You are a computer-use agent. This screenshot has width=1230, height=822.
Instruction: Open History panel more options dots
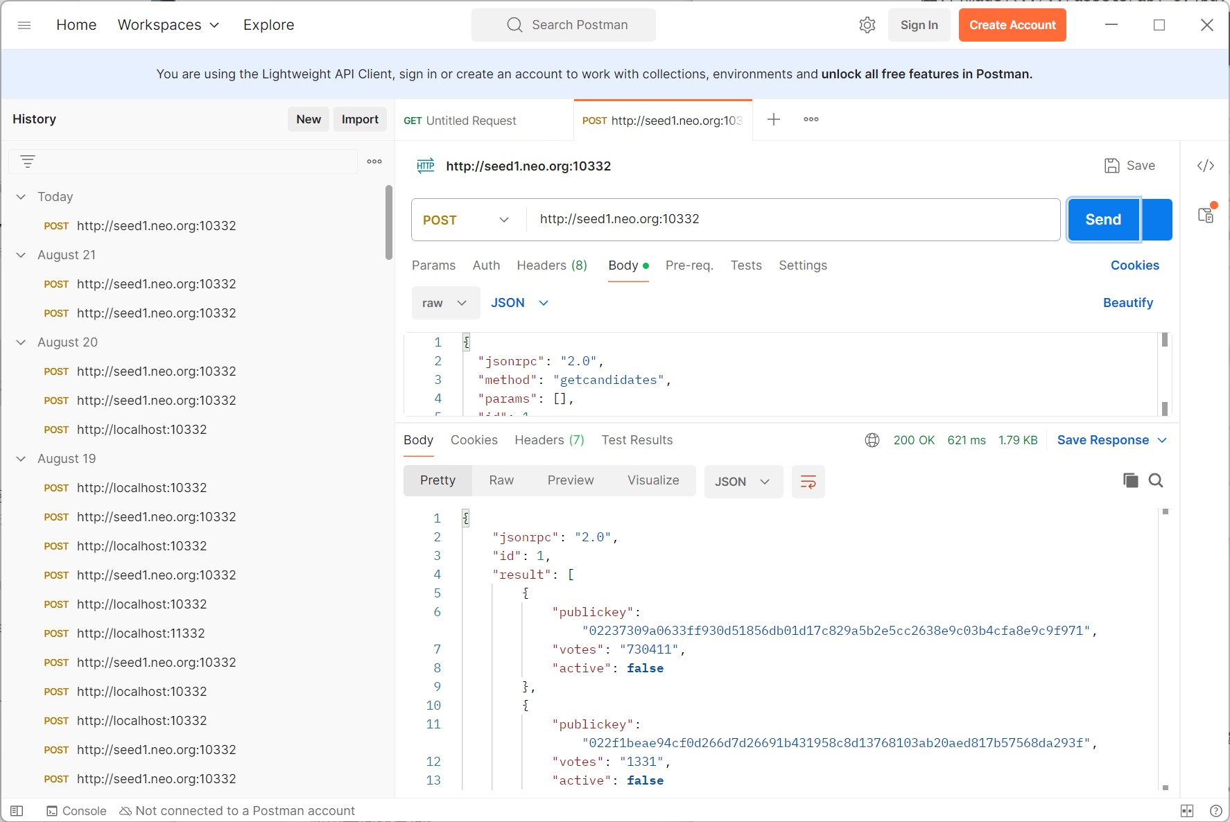point(374,161)
